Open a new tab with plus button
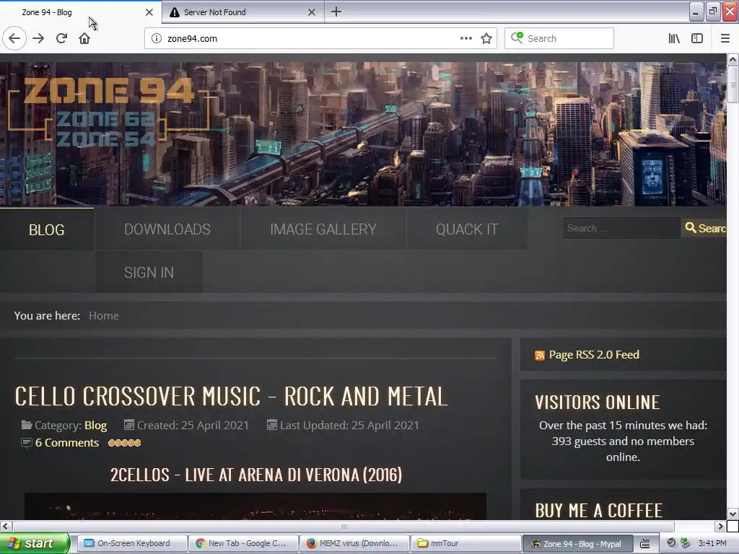Image resolution: width=739 pixels, height=554 pixels. 336,12
